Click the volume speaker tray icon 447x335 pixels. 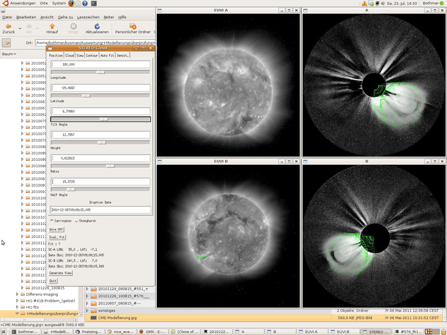tap(383, 3)
